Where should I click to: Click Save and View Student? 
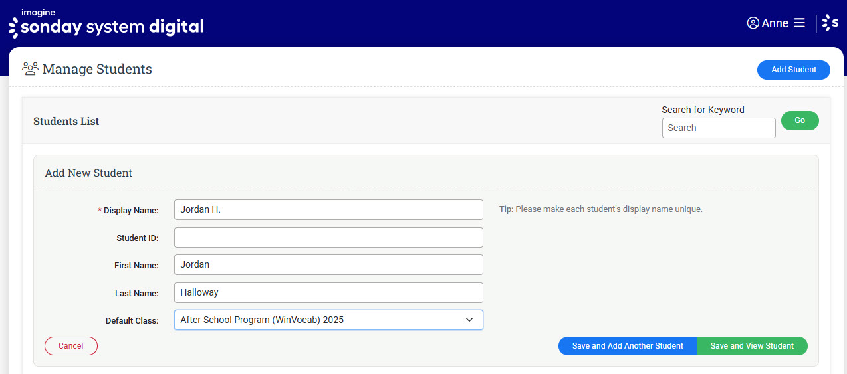tap(752, 346)
